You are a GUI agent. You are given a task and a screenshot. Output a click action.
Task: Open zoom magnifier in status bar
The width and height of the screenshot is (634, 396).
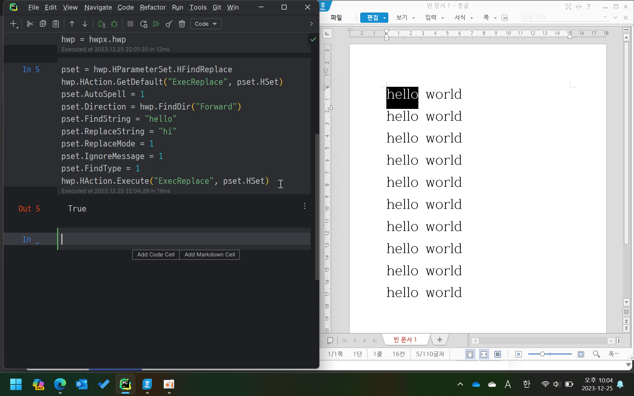tap(596, 354)
